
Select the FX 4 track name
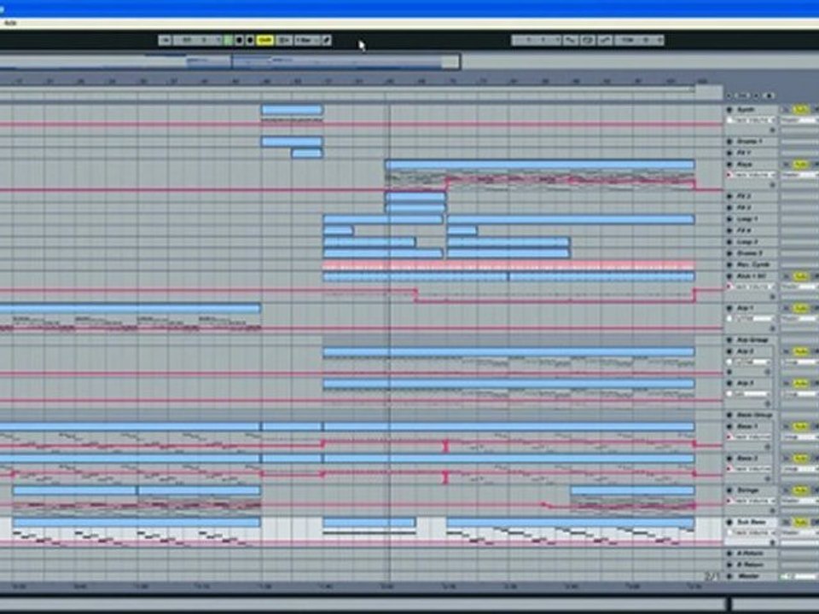click(744, 231)
